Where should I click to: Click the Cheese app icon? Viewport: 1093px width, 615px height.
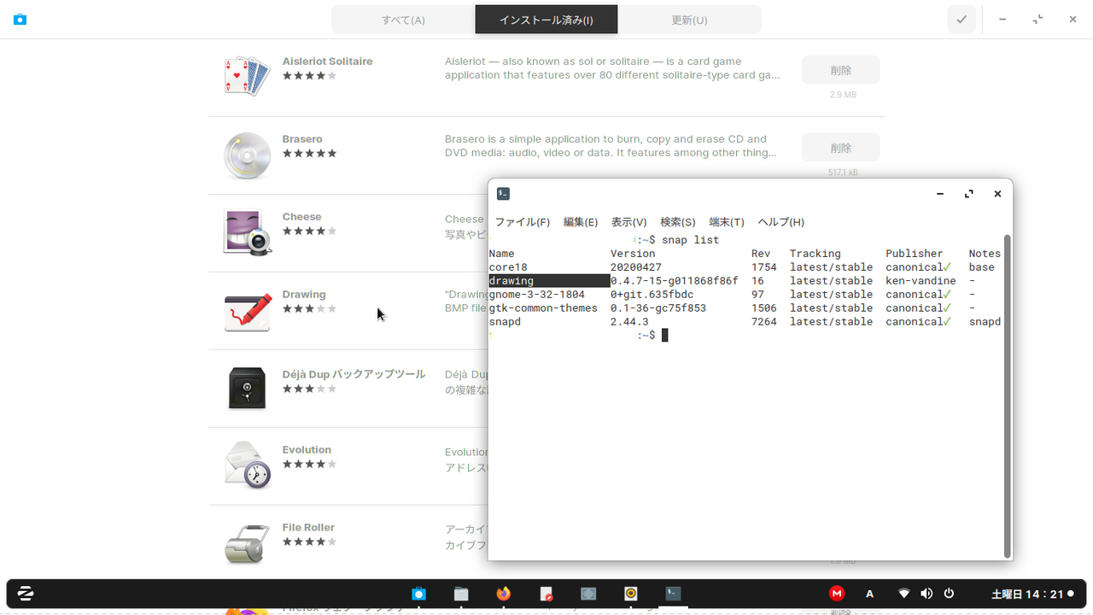(x=247, y=232)
